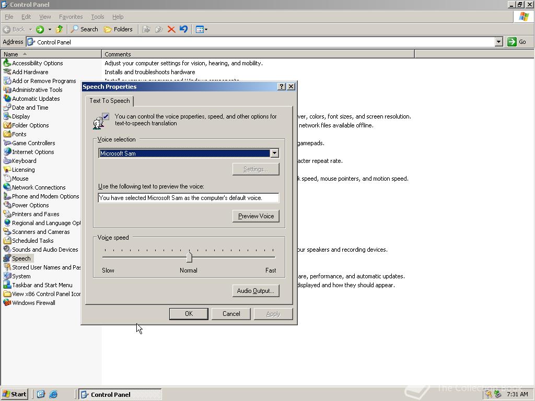Select Add or Remove Programs icon
The width and height of the screenshot is (535, 401).
click(7, 80)
